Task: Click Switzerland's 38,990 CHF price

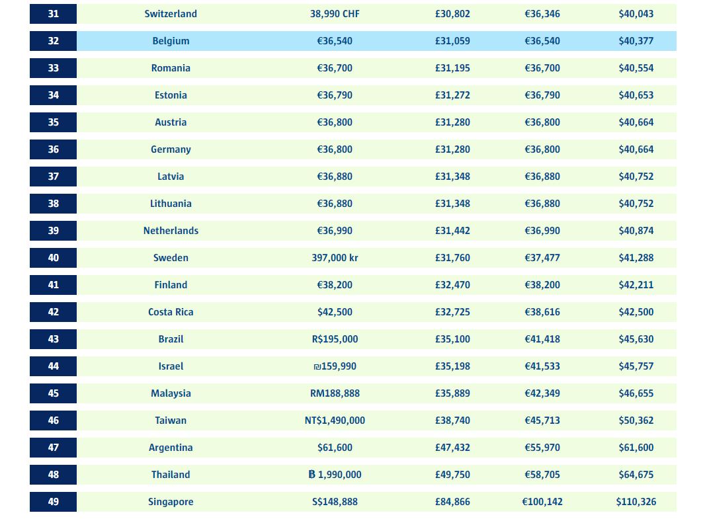Action: pos(335,14)
